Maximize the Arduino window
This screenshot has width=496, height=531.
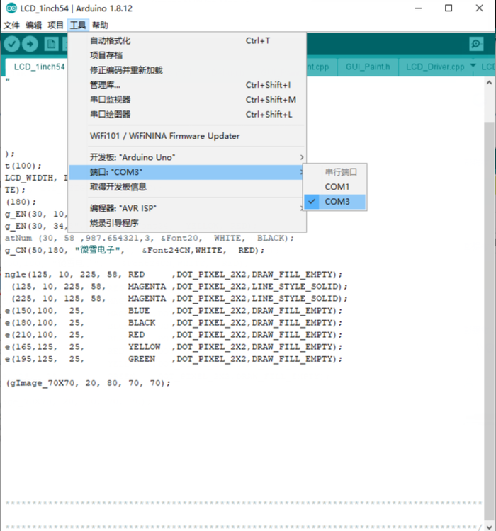pos(449,8)
